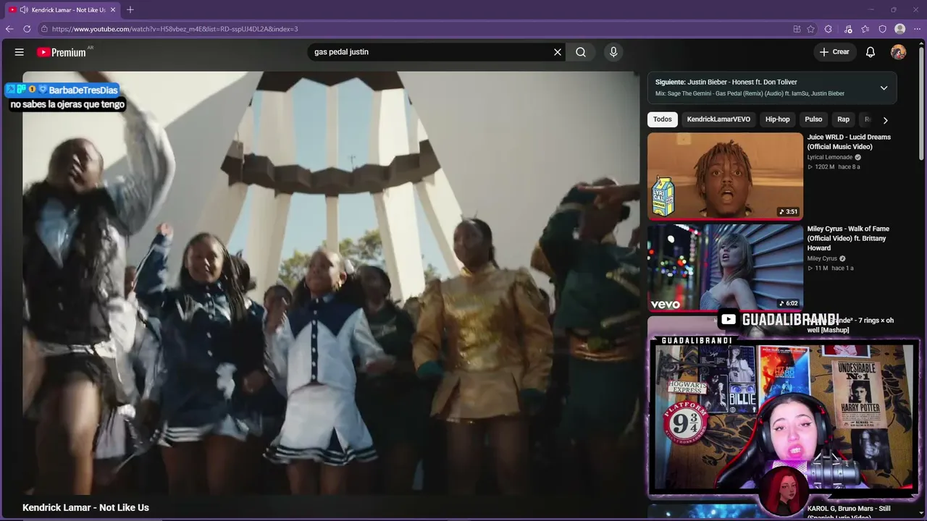Open the Miley Cyrus Walk of Fame thumbnail
The width and height of the screenshot is (927, 521).
point(725,267)
